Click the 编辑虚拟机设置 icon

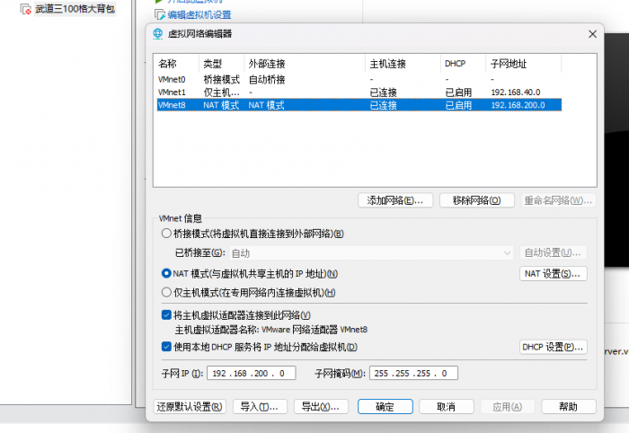tap(159, 14)
